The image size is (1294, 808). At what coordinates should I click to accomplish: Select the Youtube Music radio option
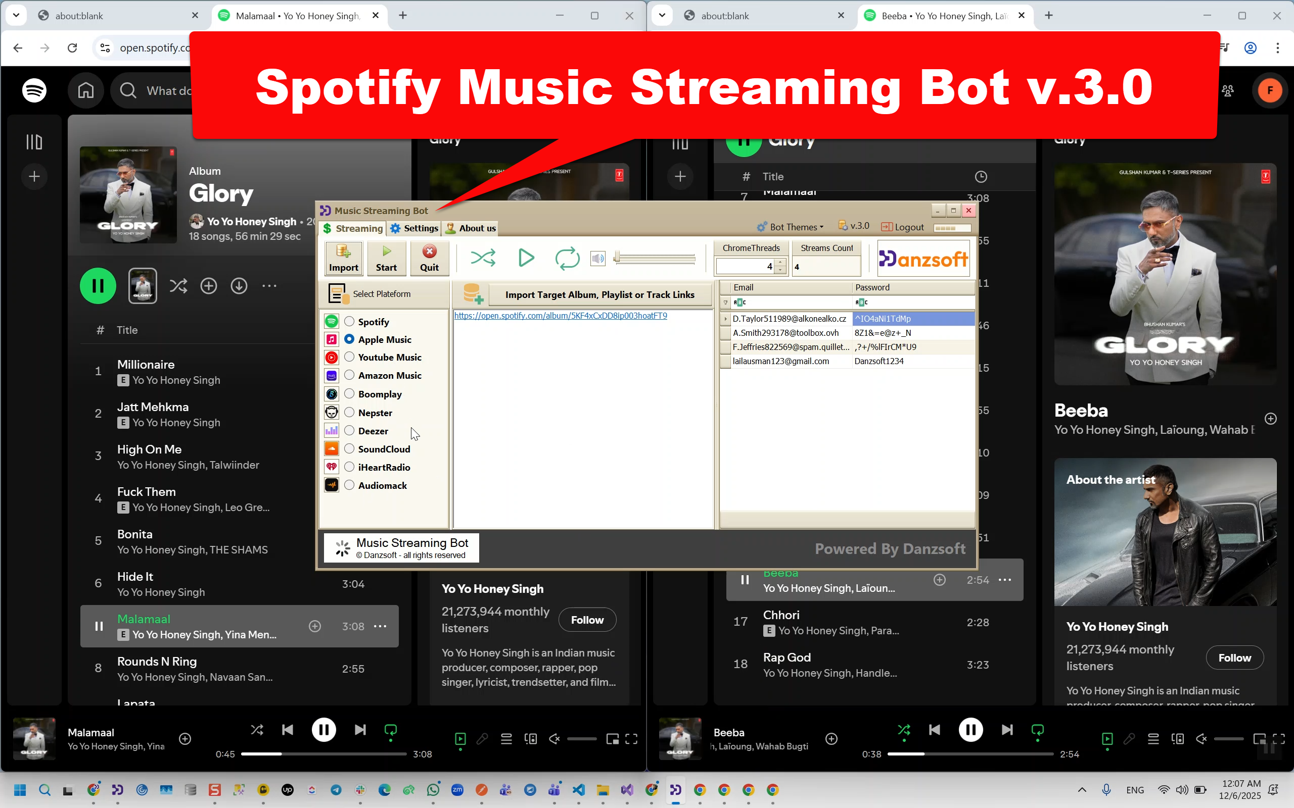(x=349, y=357)
